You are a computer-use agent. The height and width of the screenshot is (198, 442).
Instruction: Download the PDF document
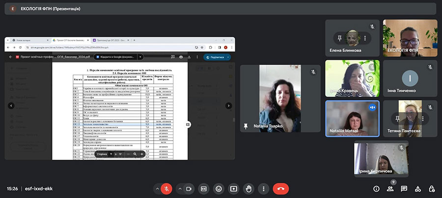tap(189, 57)
